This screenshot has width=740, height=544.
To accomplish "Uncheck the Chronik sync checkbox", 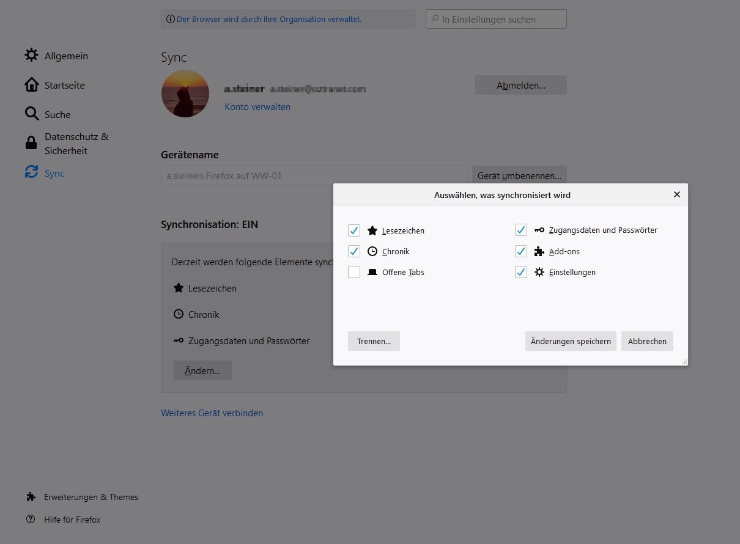I will click(x=354, y=251).
